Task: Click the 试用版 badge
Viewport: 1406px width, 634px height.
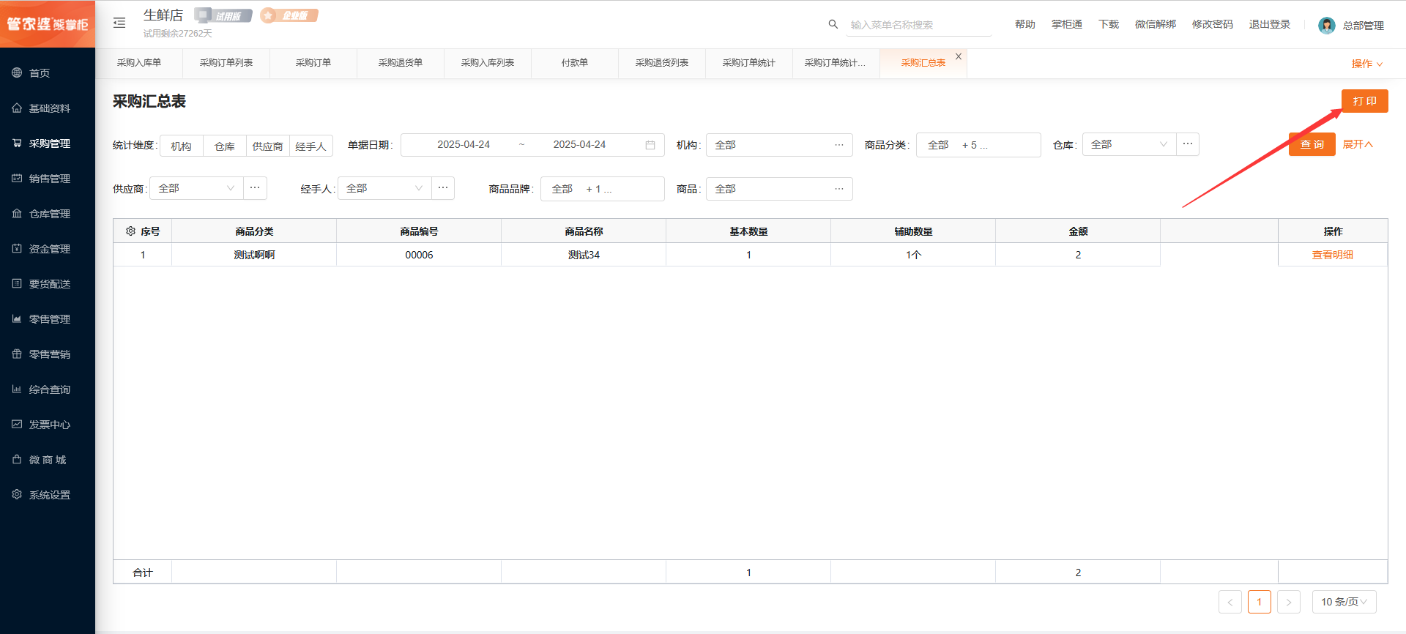Action: pyautogui.click(x=223, y=15)
